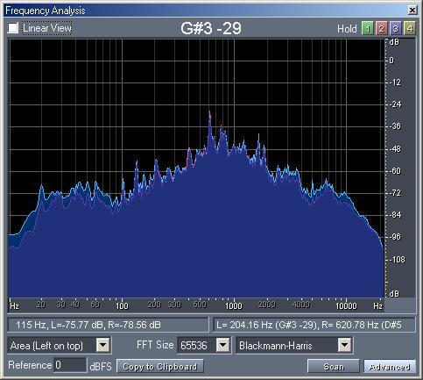Image resolution: width=423 pixels, height=380 pixels.
Task: Click the Reference dBFS input field
Action: (70, 365)
